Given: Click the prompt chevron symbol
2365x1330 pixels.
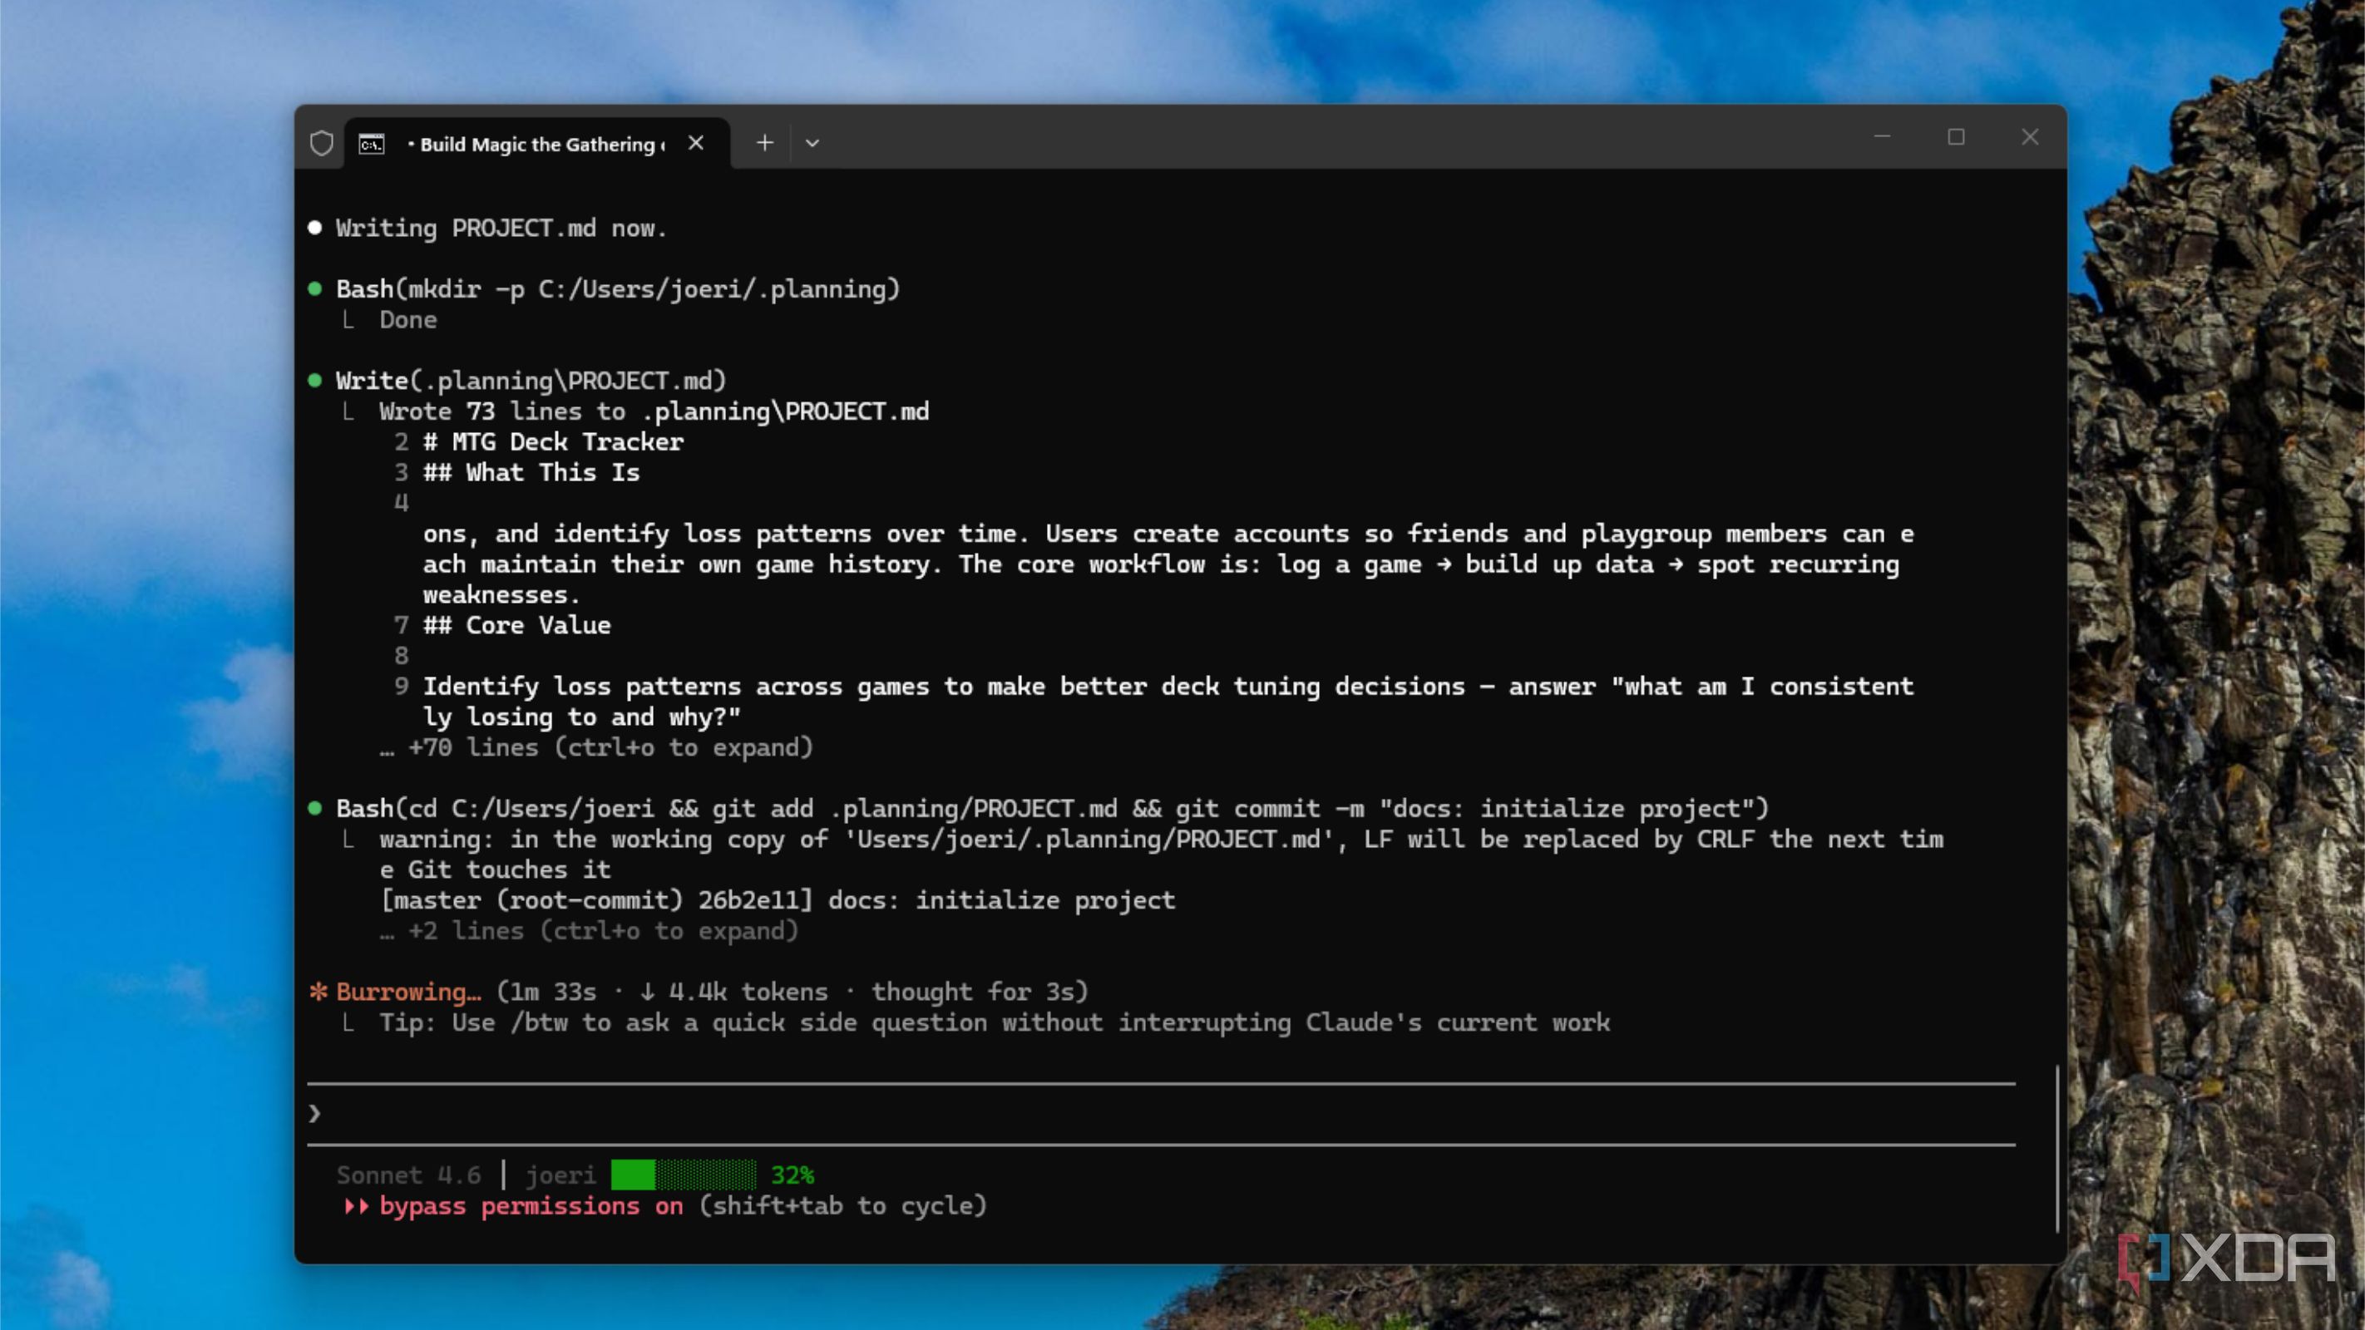Looking at the screenshot, I should 314,1115.
